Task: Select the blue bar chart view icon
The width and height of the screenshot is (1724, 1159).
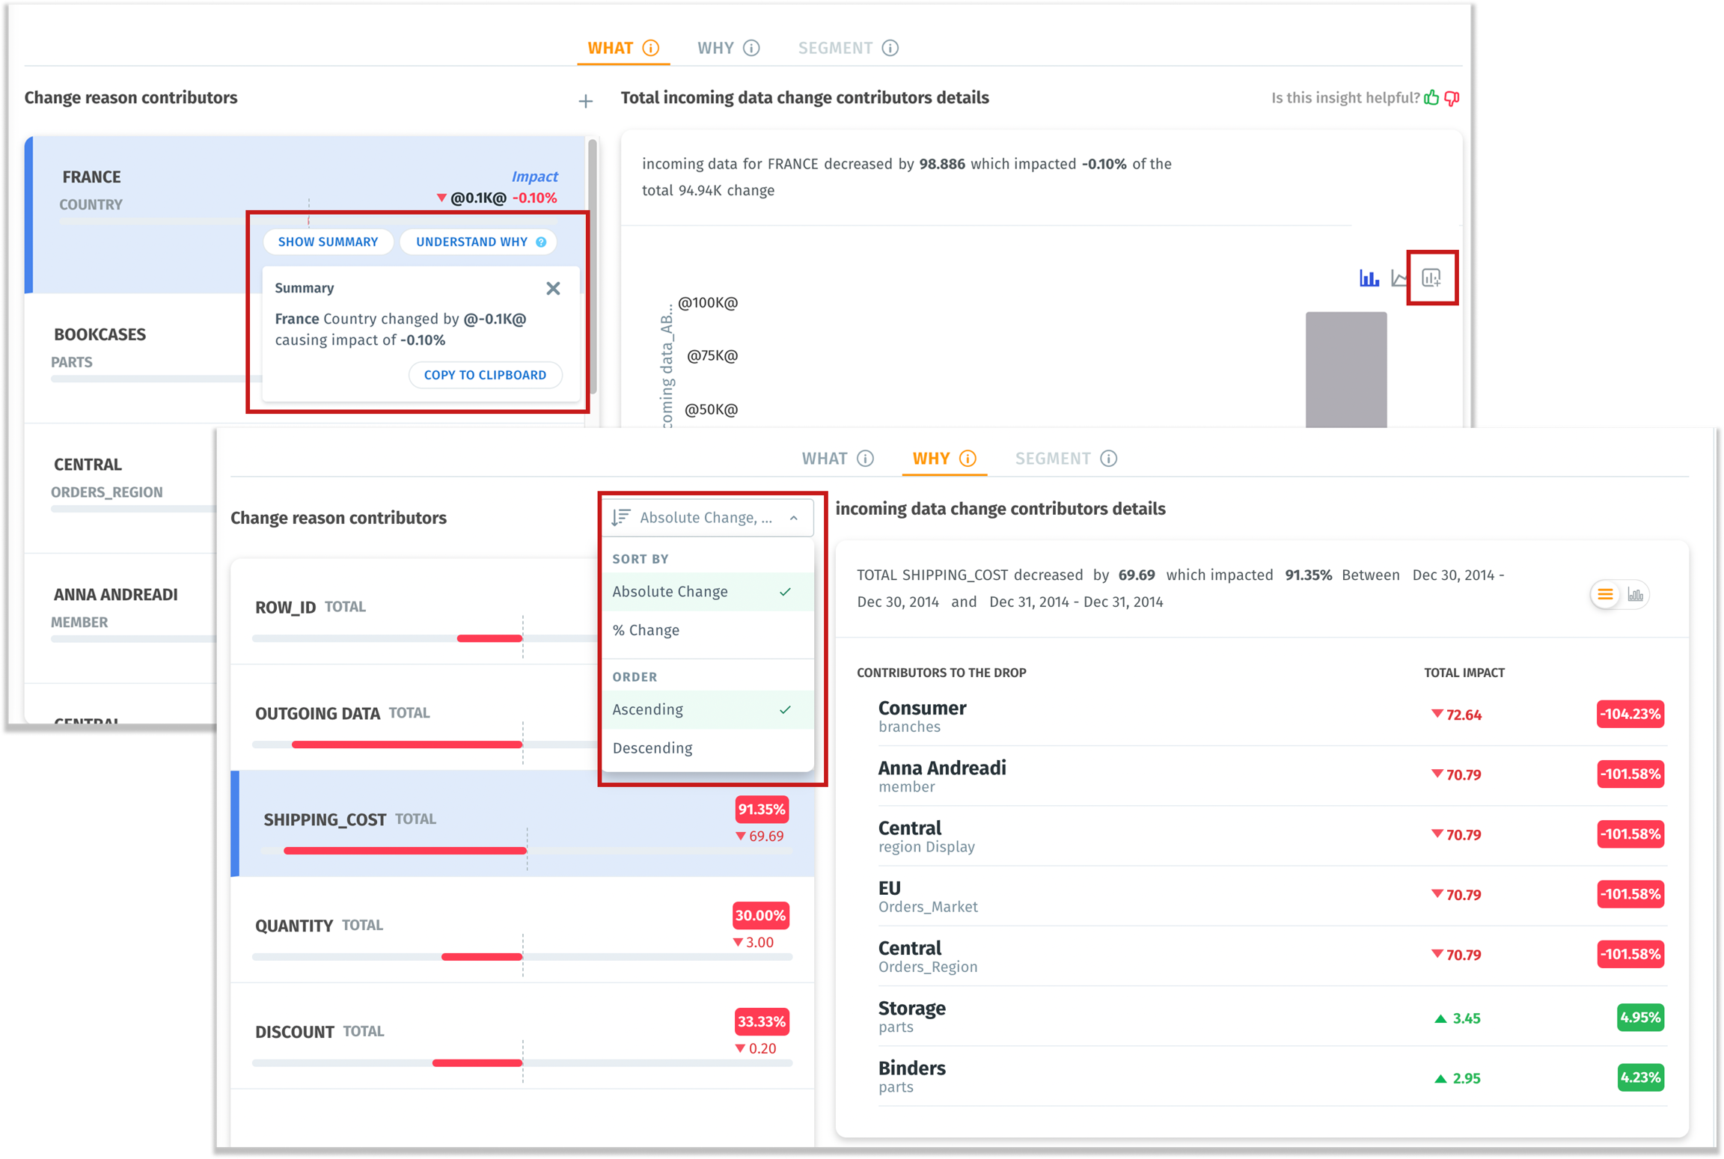Action: click(x=1369, y=278)
